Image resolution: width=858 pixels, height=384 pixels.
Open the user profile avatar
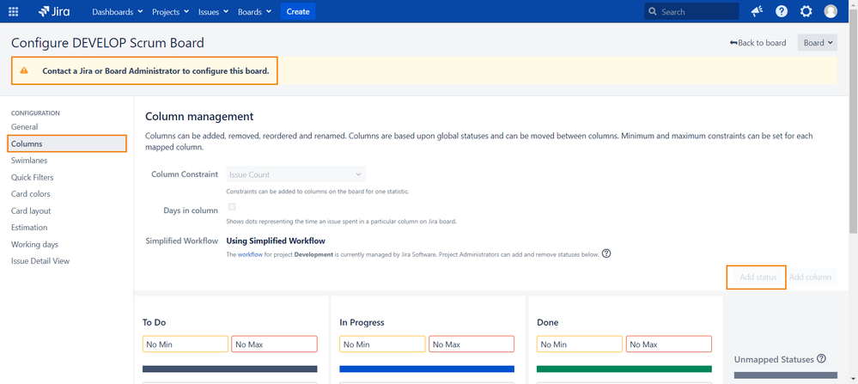831,11
